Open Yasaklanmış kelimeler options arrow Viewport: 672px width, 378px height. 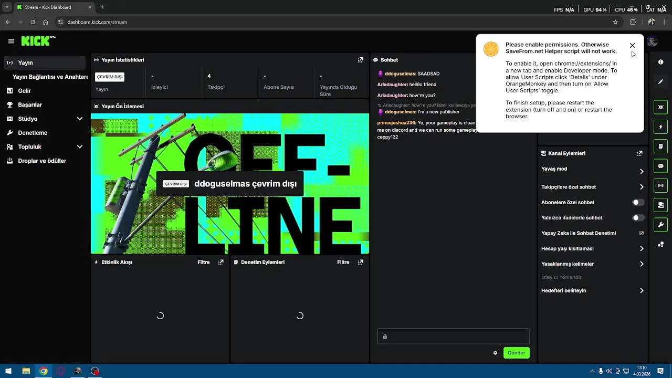coord(642,264)
